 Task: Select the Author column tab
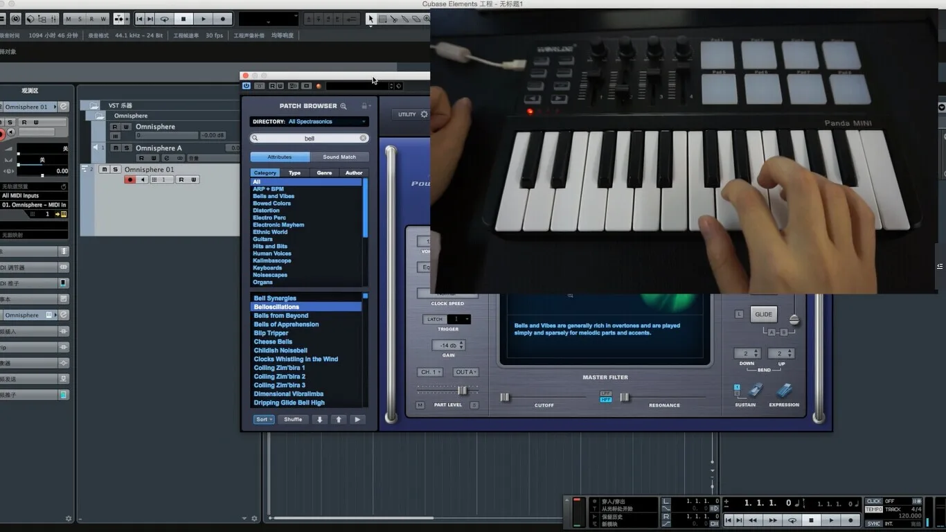pyautogui.click(x=354, y=172)
